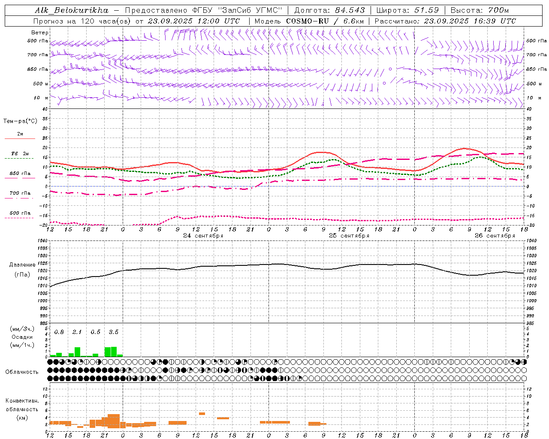The height and width of the screenshot is (439, 549).
Task: Click the Td 2м dew point legend label
Action: (20, 153)
